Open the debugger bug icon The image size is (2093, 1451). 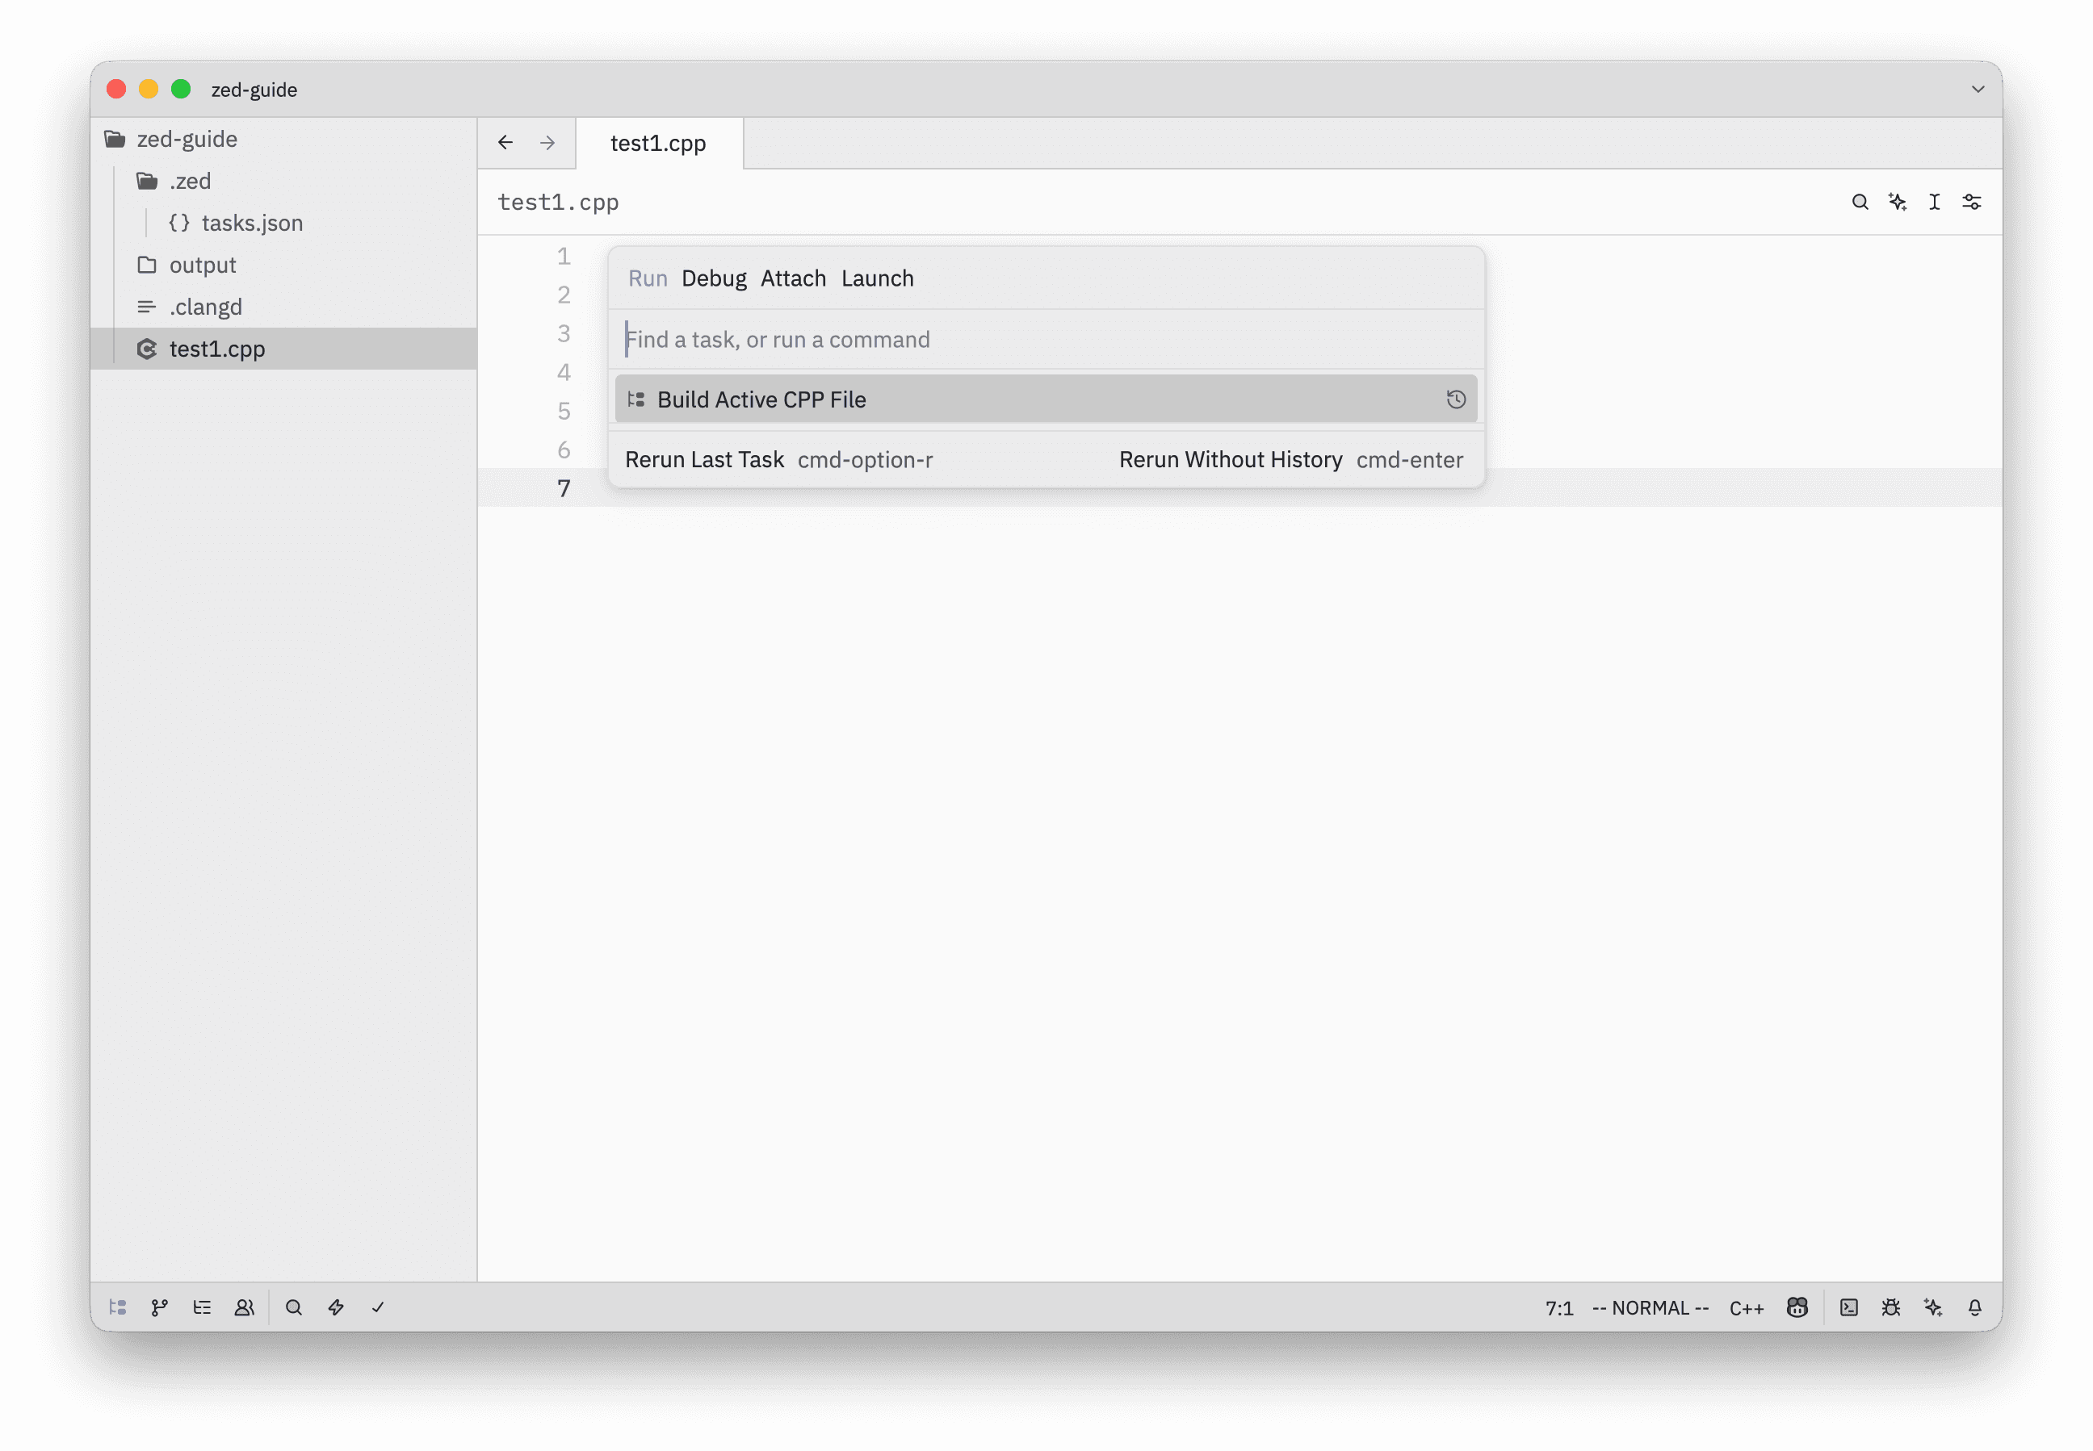click(1891, 1307)
